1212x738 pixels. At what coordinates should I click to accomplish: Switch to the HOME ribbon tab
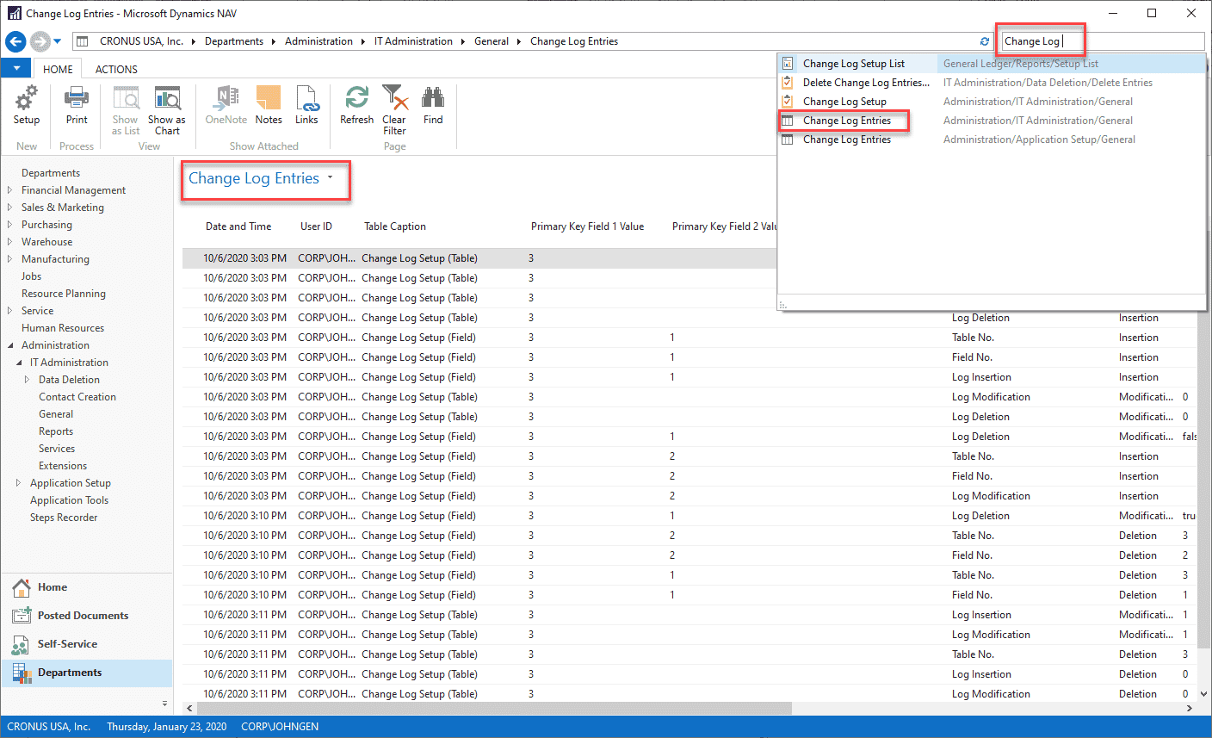click(x=58, y=69)
